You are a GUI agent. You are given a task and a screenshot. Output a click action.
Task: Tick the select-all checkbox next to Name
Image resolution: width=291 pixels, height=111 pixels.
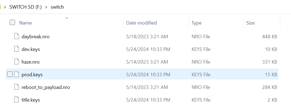(12, 23)
